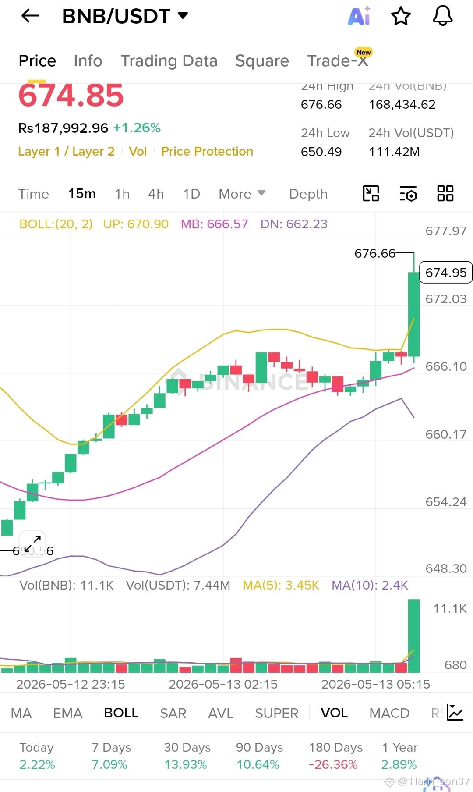473x792 pixels.
Task: Enable the AVL indicator
Action: click(221, 713)
